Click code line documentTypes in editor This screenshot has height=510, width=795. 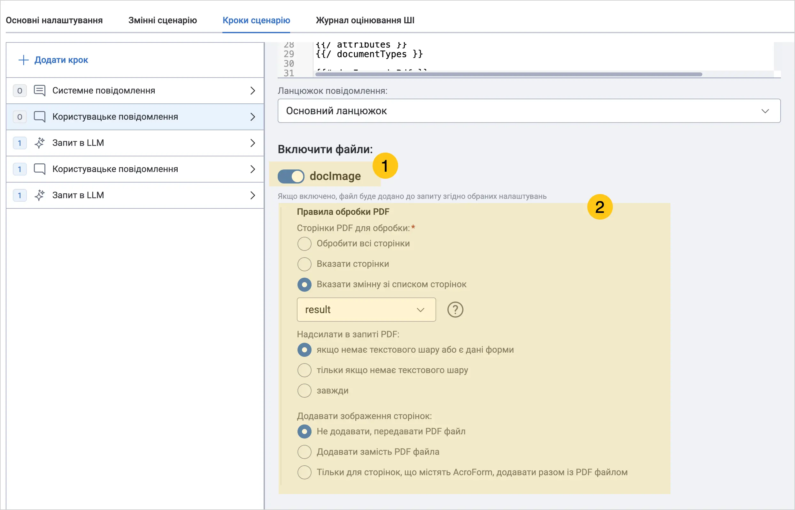(369, 54)
